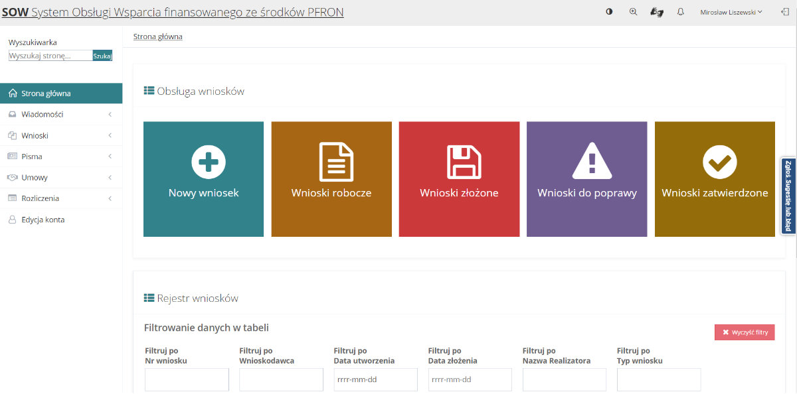Viewport: 797px width, 394px height.
Task: Click the Szukaj search button
Action: pos(102,56)
